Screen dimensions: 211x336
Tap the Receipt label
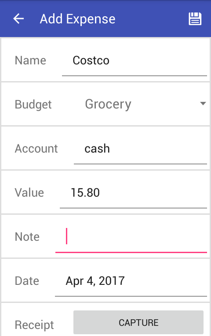tap(34, 325)
